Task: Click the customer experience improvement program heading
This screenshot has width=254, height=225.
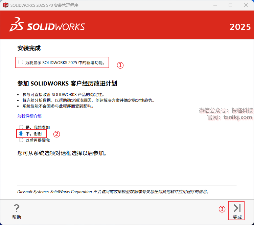Action: [67, 83]
